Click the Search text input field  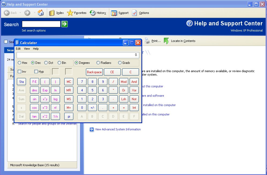(x=41, y=24)
